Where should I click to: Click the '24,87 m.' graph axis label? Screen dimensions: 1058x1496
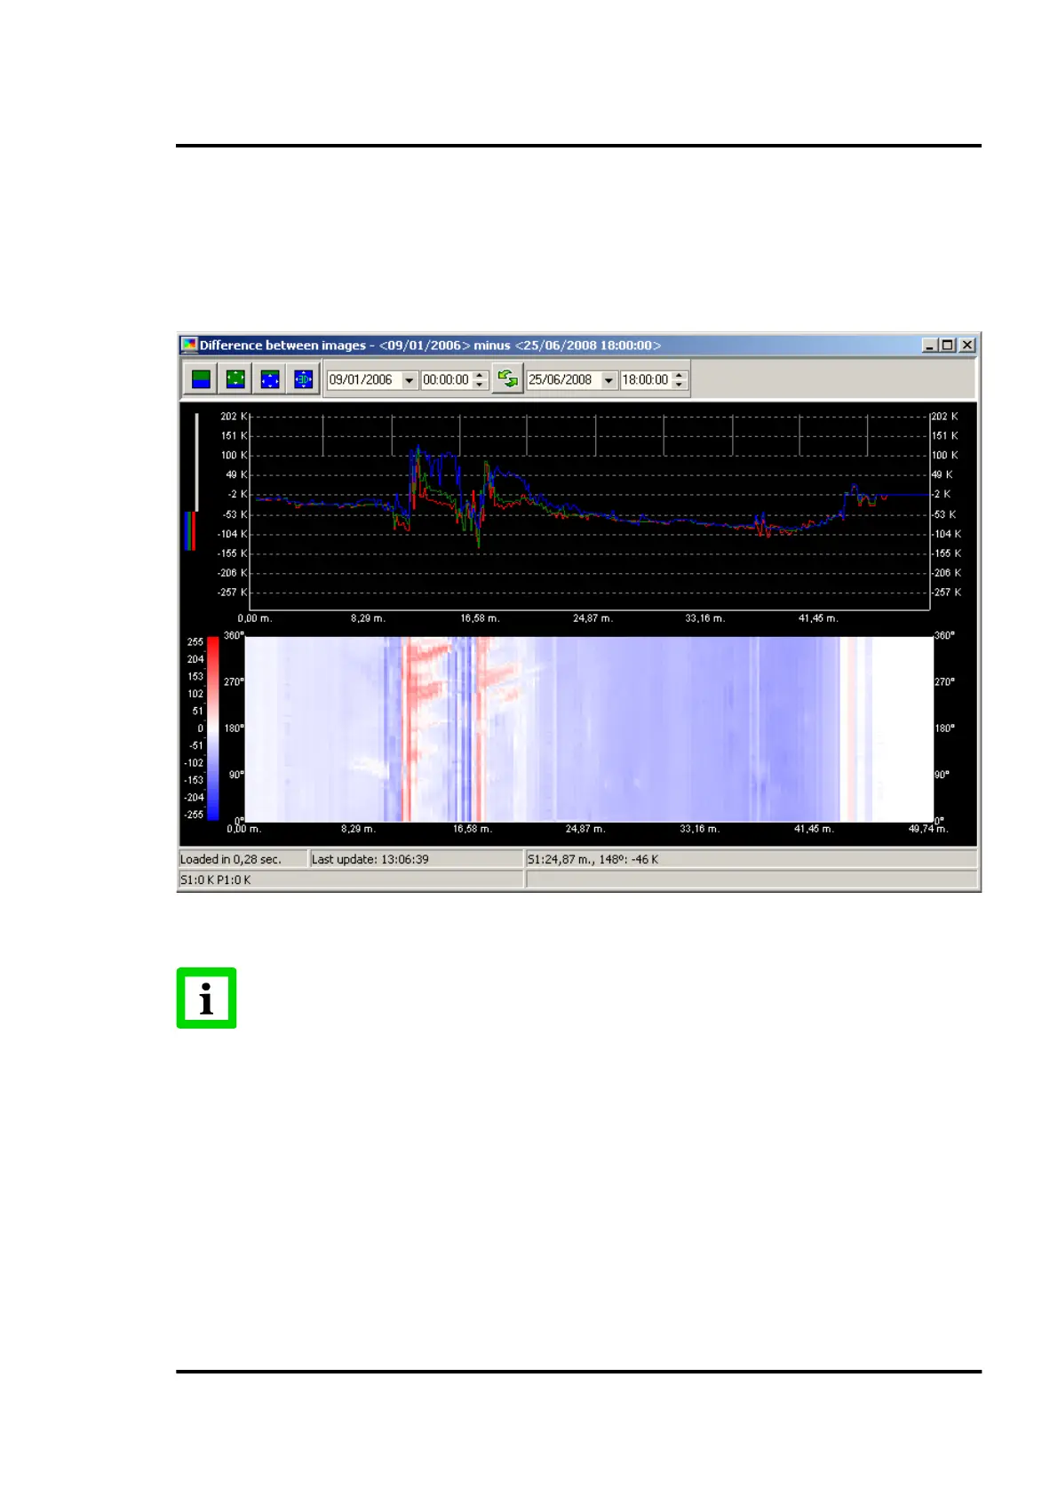click(593, 618)
